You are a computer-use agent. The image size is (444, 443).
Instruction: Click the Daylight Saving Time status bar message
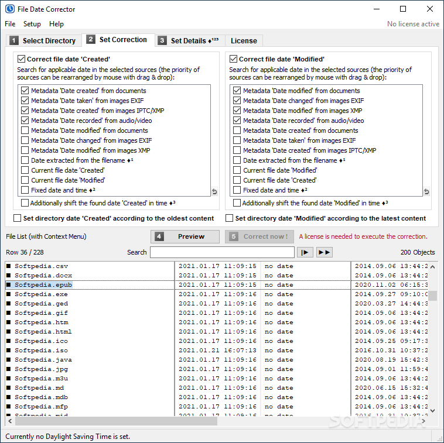tap(68, 436)
